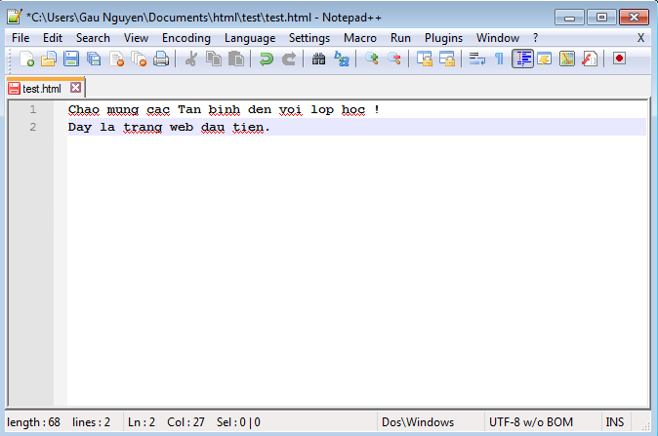Open the File menu

[21, 38]
